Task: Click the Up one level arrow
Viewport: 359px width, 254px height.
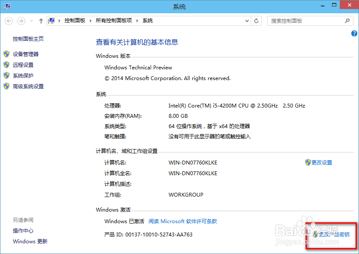Action: [x=41, y=20]
